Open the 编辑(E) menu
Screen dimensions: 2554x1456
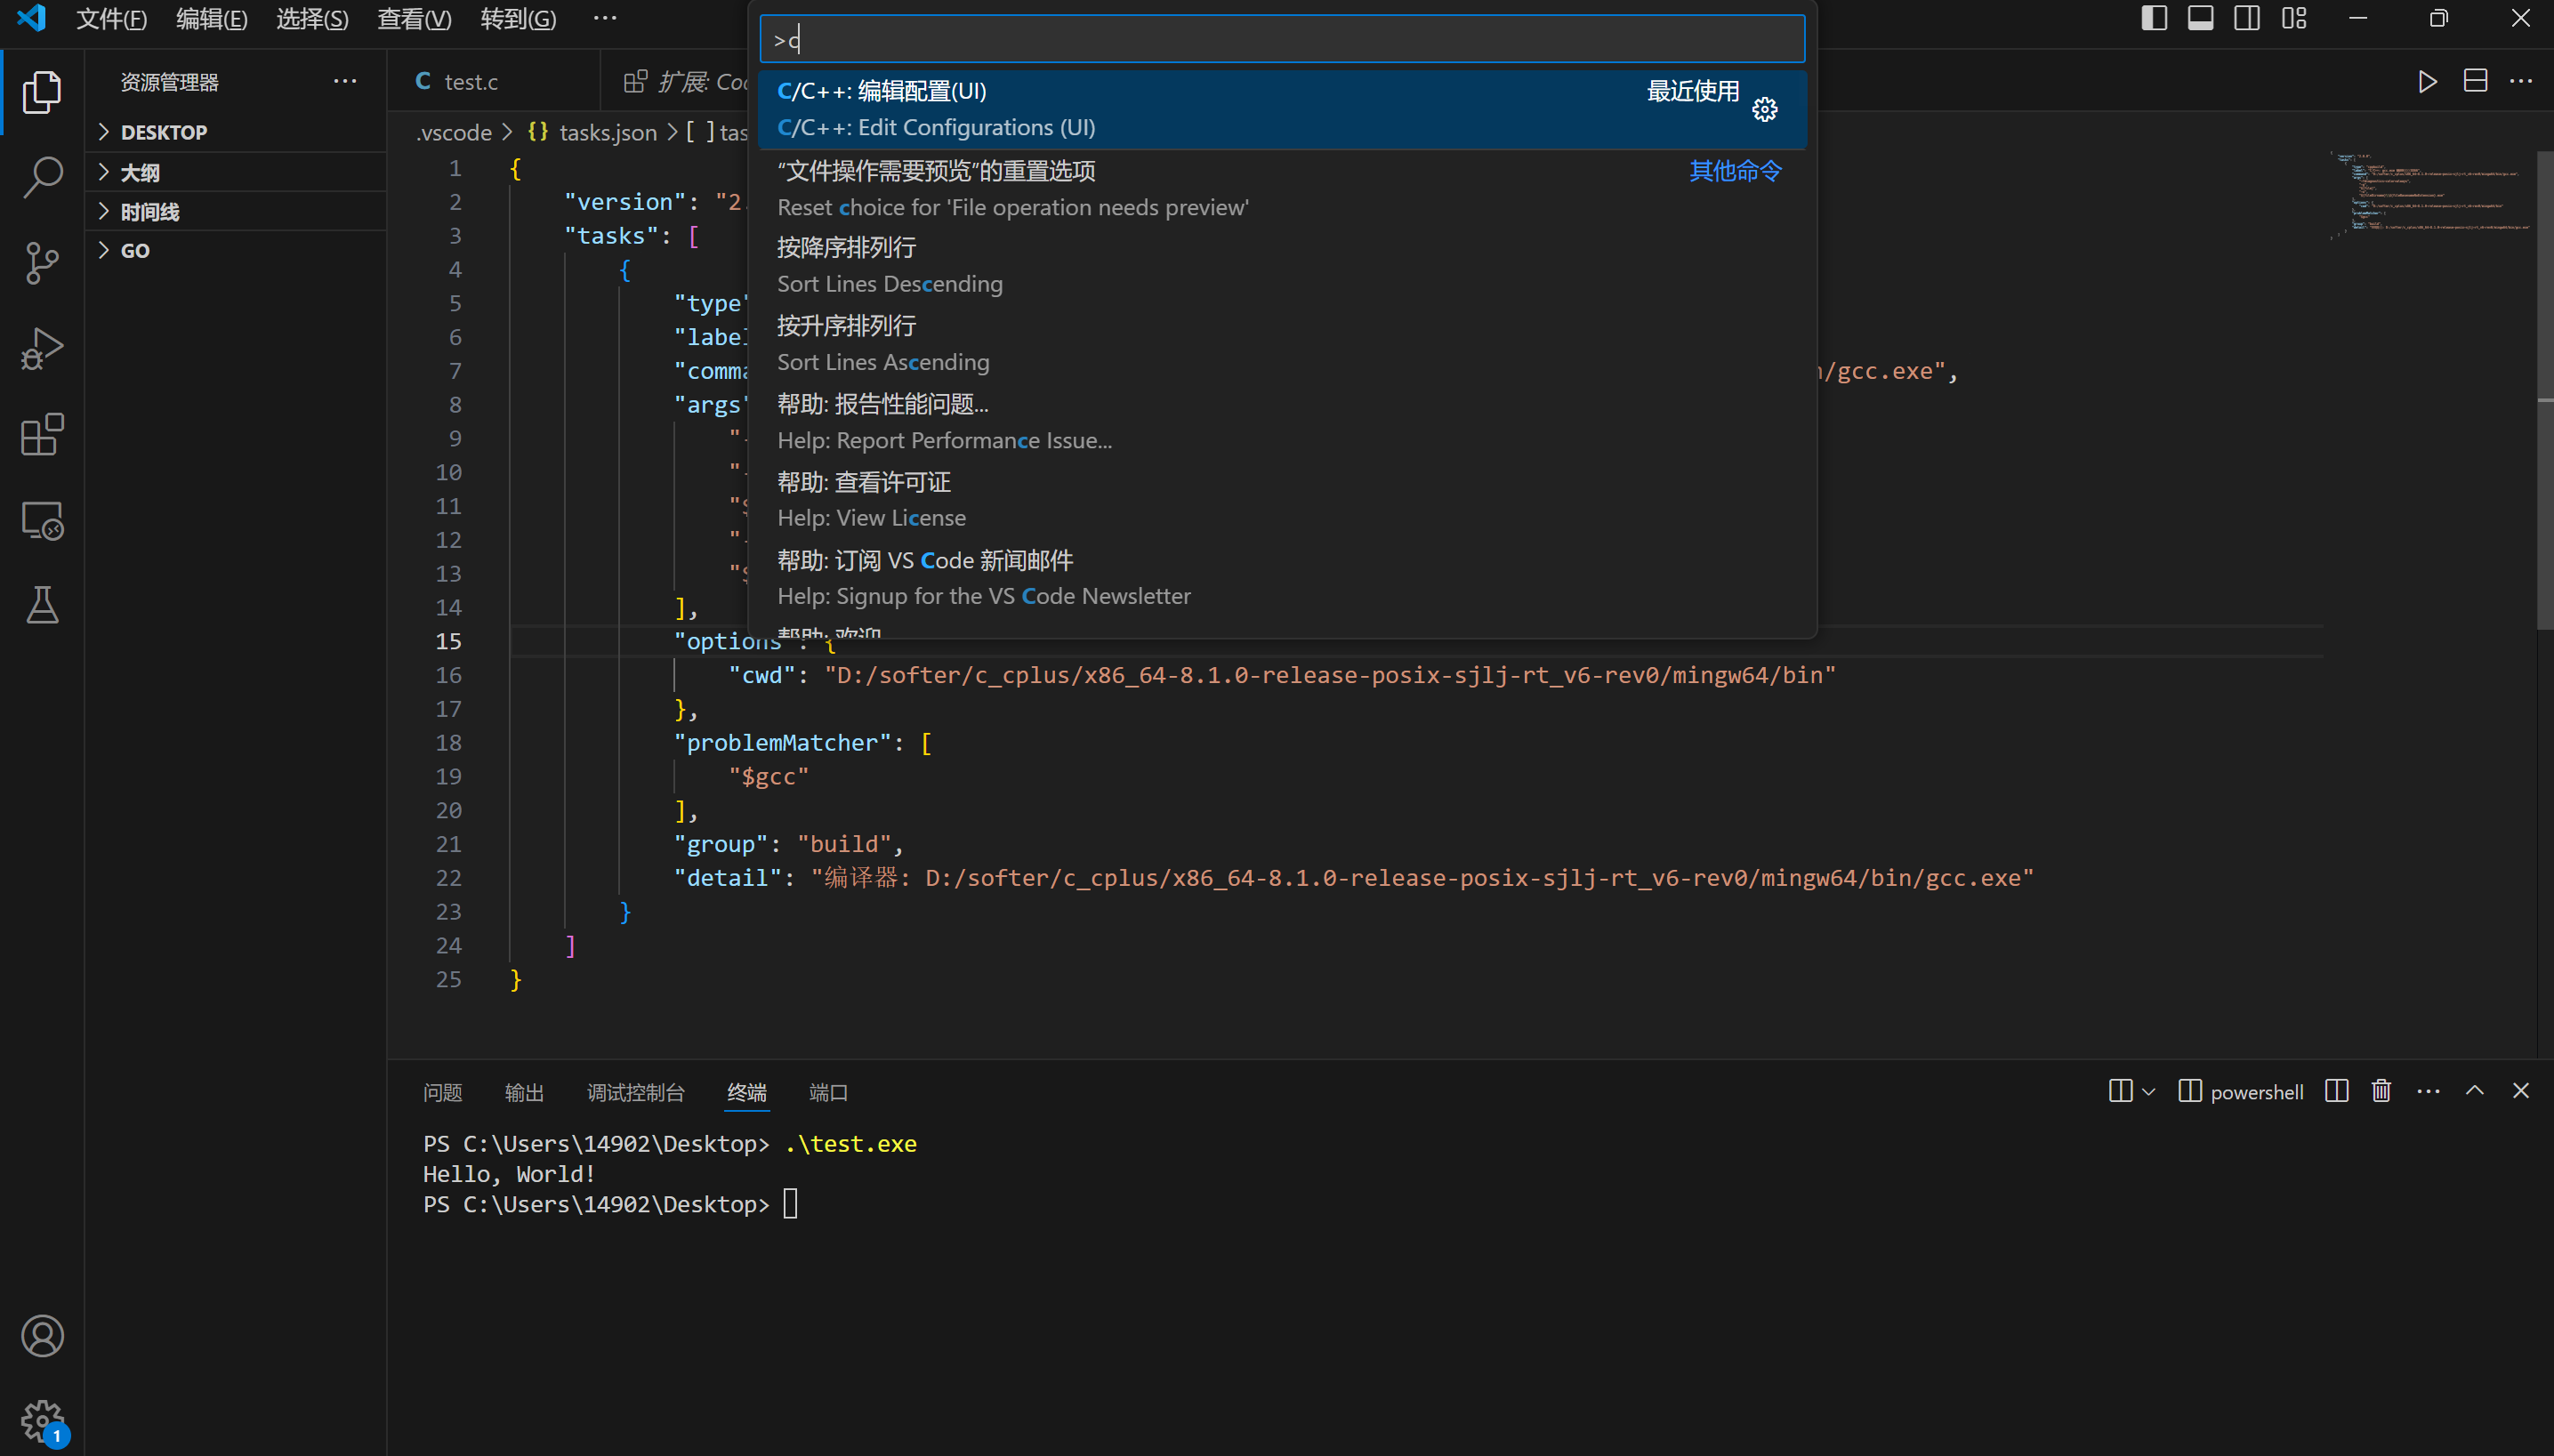tap(212, 18)
